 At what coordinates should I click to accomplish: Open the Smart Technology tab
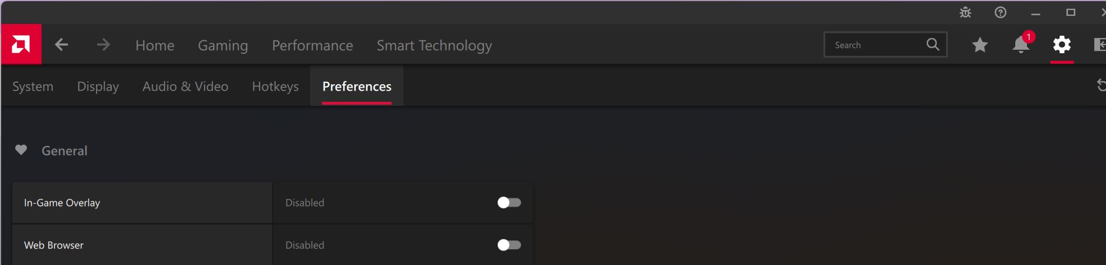[434, 45]
